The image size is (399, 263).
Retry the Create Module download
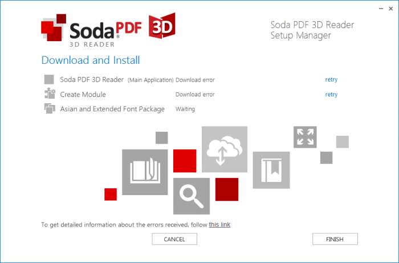(x=331, y=94)
